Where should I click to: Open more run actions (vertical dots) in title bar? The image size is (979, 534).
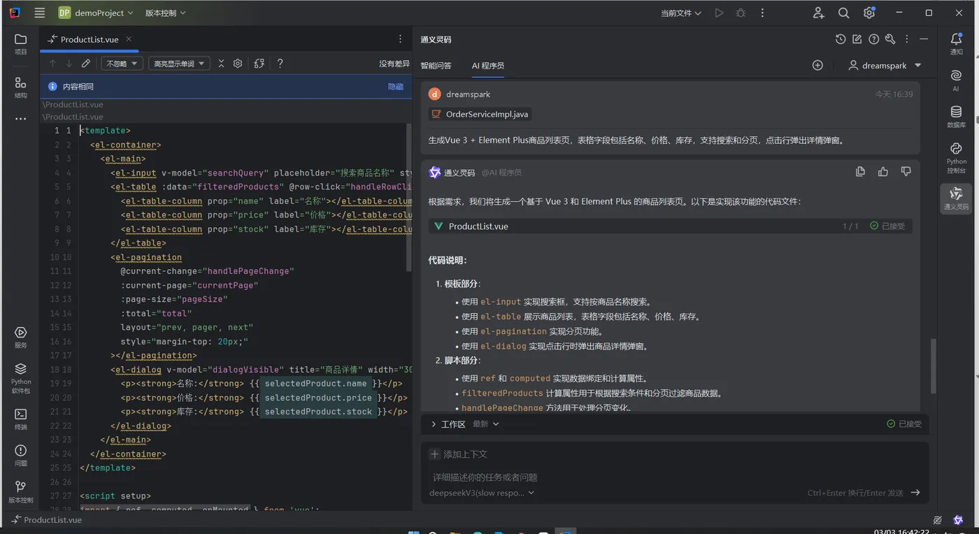click(x=762, y=13)
